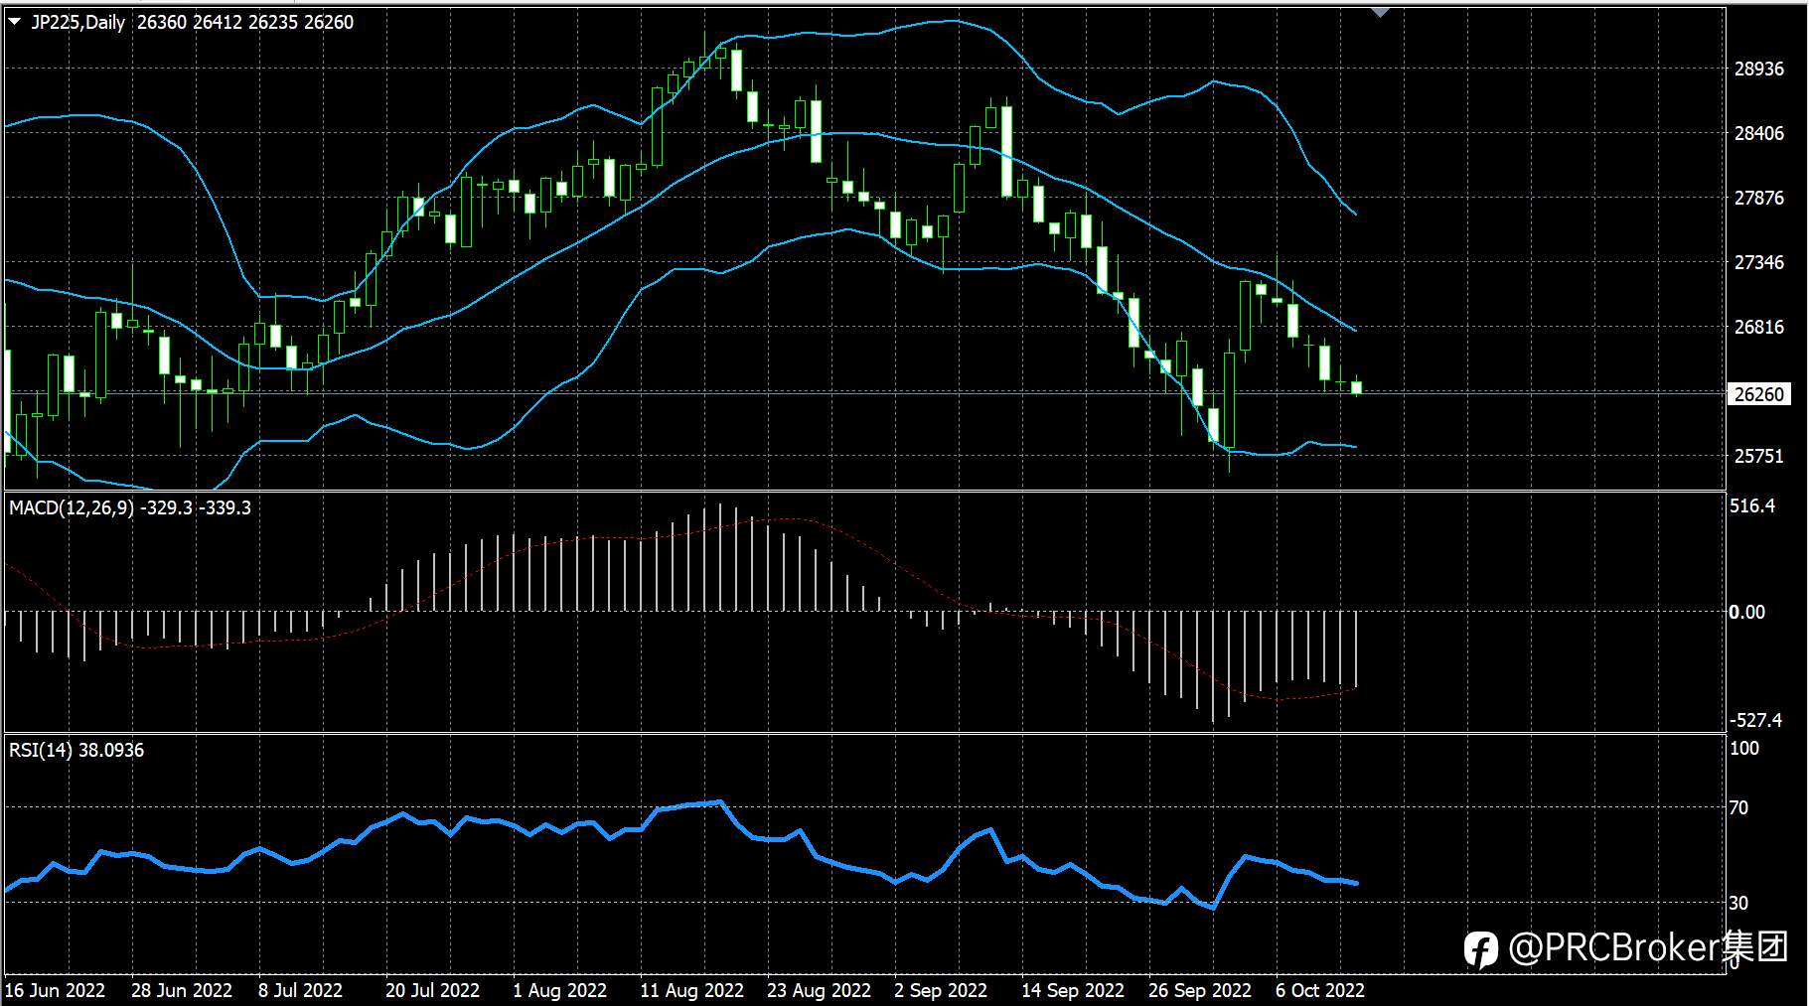
Task: Click the 8 Jul 2022 date label
Action: pyautogui.click(x=300, y=990)
